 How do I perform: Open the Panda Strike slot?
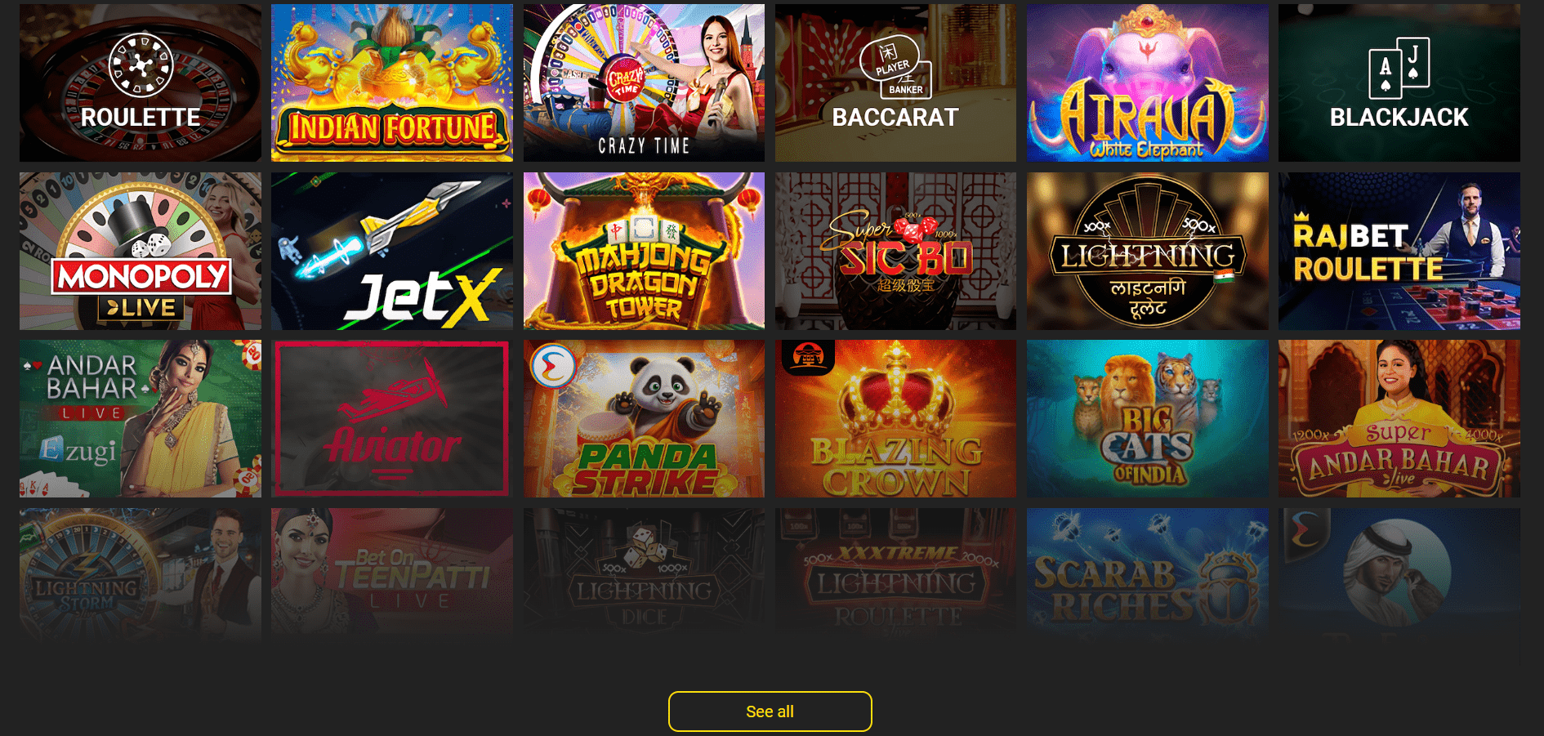click(644, 419)
